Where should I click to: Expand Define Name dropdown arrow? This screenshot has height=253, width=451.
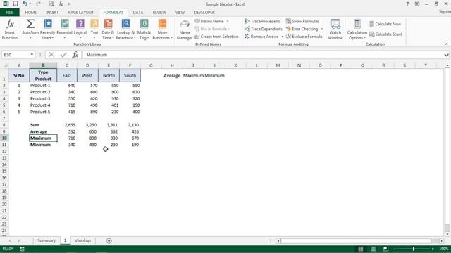pos(228,21)
